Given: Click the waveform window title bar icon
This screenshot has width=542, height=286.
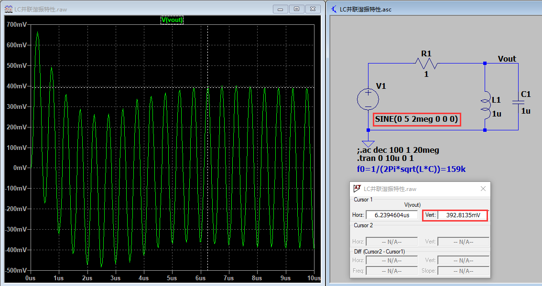Looking at the screenshot, I should coord(9,10).
